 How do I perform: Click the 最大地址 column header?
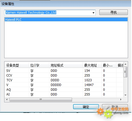(x=92, y=65)
